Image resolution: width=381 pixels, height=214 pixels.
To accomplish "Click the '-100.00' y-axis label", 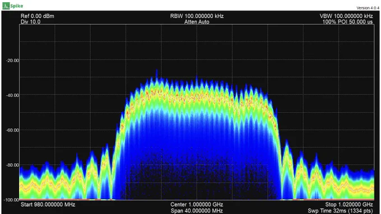I will pyautogui.click(x=11, y=199).
